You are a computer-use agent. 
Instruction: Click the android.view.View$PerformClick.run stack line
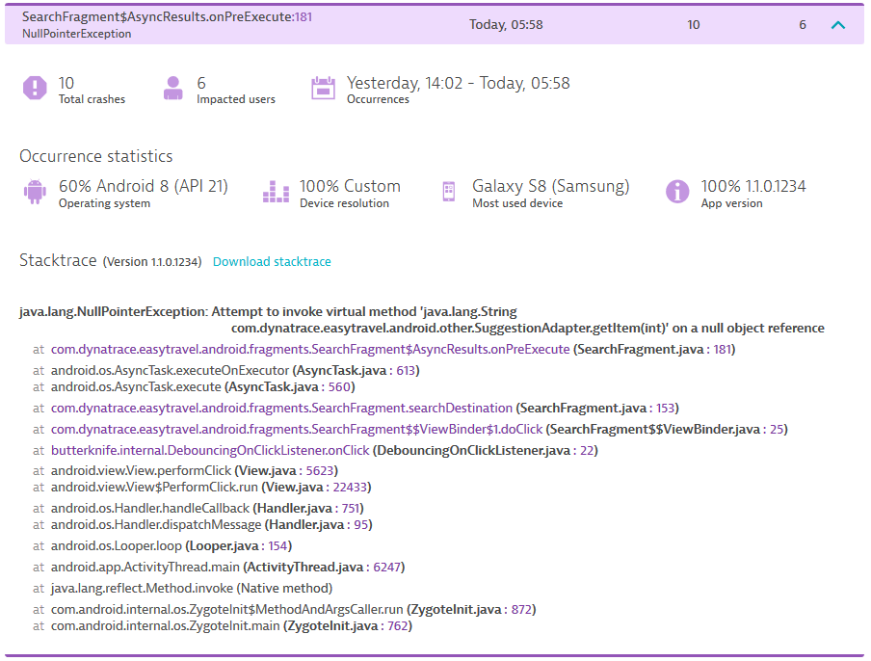click(201, 488)
